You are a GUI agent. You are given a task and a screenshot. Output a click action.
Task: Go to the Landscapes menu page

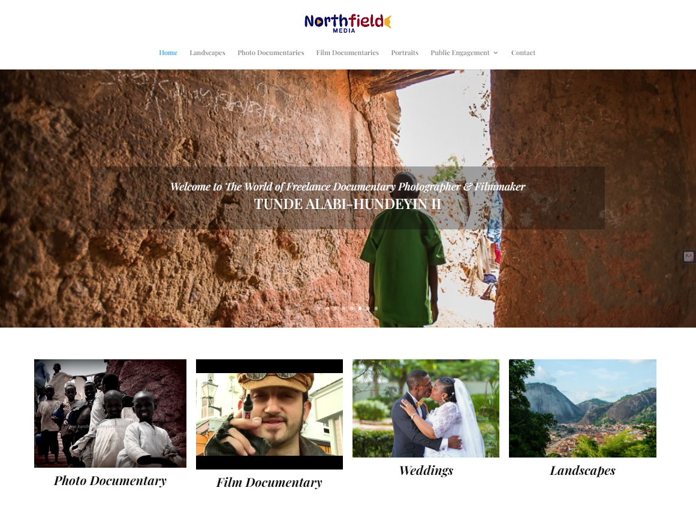(207, 53)
